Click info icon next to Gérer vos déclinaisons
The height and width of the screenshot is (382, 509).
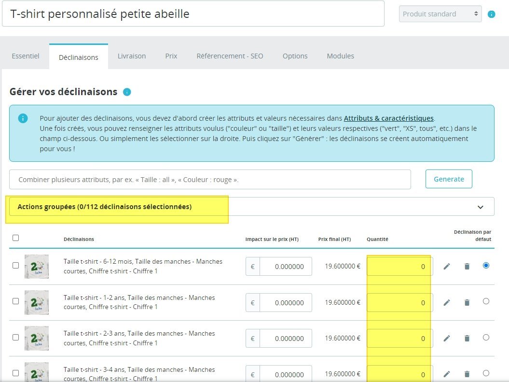(x=127, y=92)
